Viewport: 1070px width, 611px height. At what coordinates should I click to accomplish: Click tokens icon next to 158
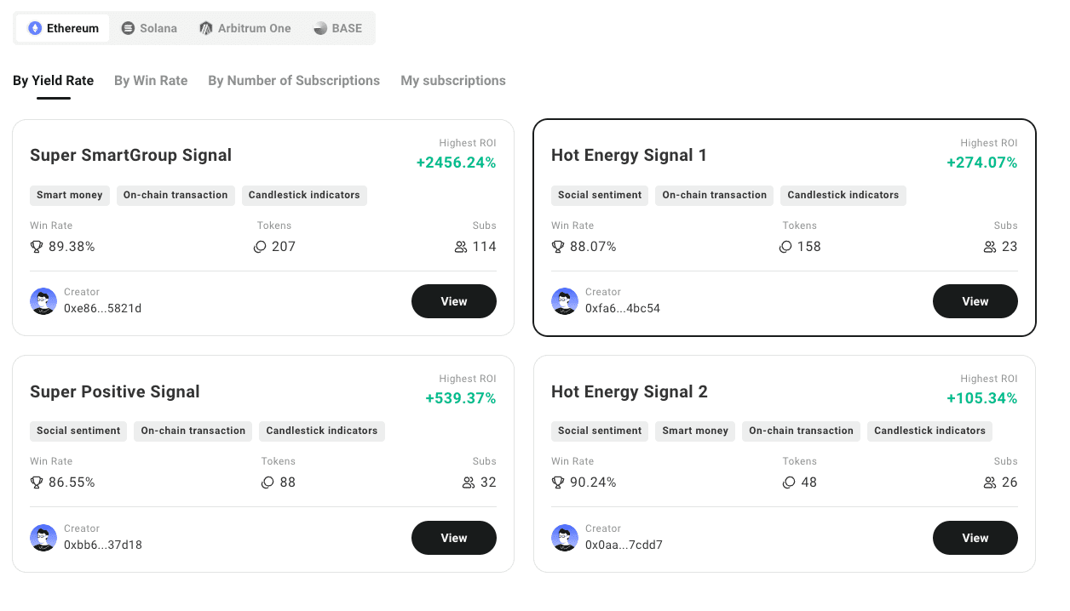click(x=785, y=247)
